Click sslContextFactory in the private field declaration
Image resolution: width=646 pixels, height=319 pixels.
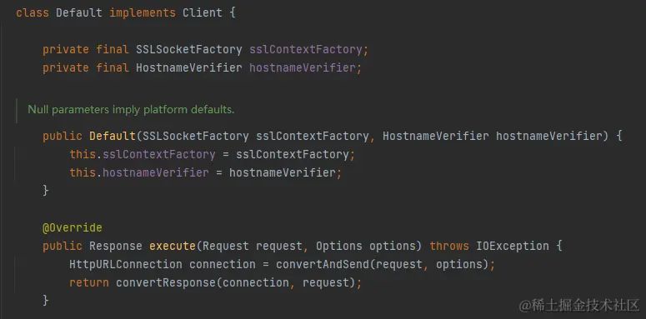(x=306, y=50)
